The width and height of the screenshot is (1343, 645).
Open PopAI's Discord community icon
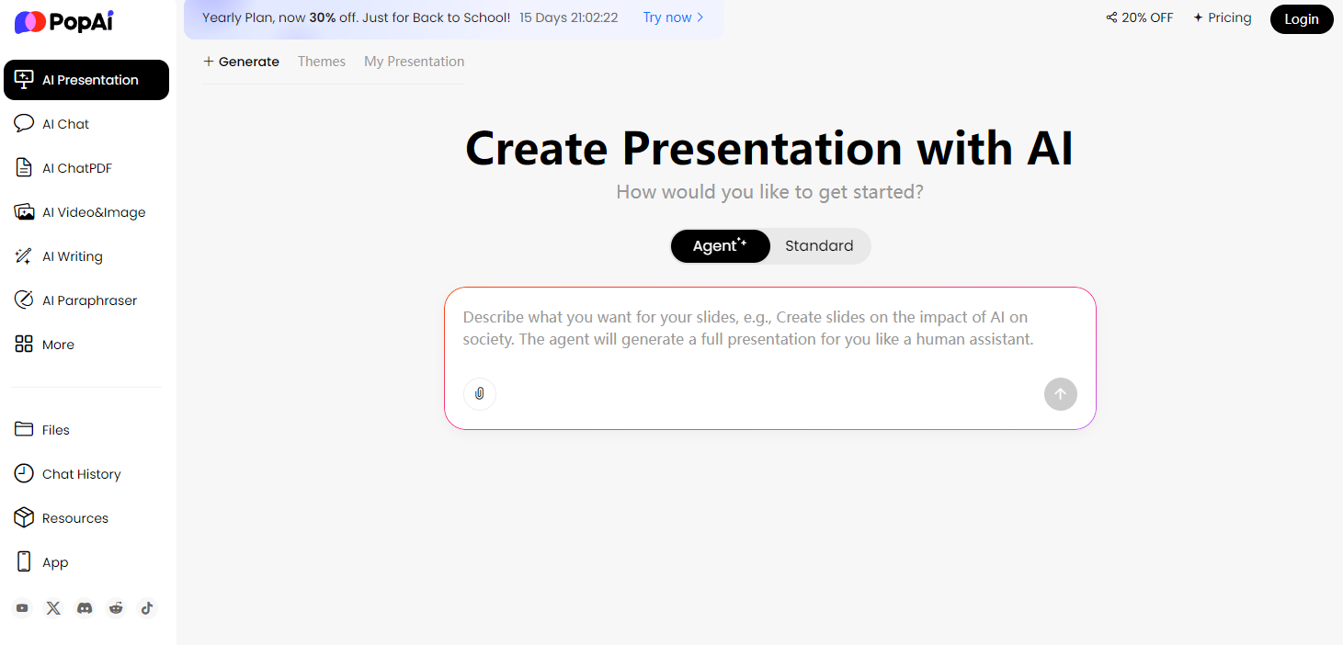tap(84, 607)
